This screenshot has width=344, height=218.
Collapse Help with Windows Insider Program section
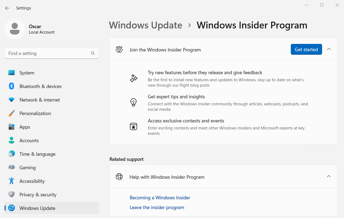pos(329,176)
